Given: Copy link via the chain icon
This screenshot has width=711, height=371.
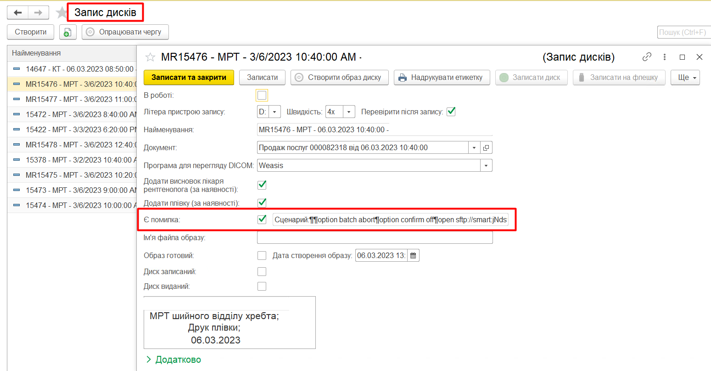Looking at the screenshot, I should click(x=647, y=57).
